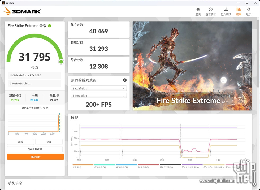260x190 pixels.
Task: Click the green validation checkmark beside the score title
Action: (x=50, y=26)
